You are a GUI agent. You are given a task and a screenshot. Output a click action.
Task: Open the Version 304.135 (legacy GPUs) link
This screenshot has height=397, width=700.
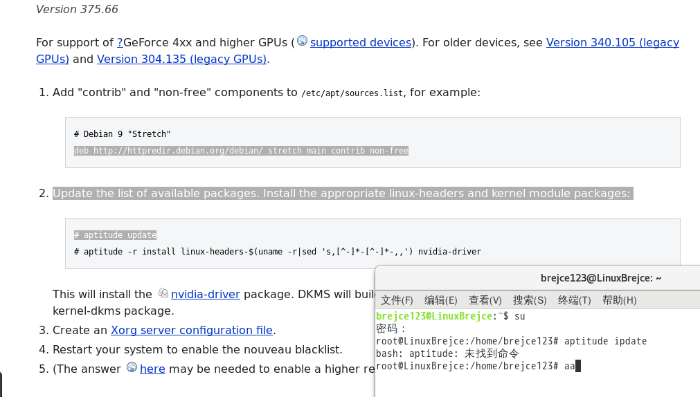(x=181, y=59)
